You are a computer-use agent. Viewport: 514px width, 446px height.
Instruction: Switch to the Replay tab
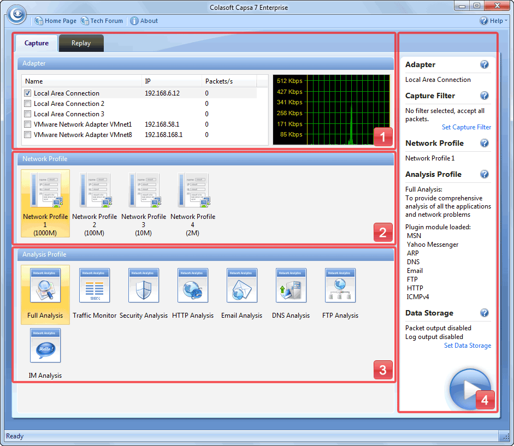81,43
